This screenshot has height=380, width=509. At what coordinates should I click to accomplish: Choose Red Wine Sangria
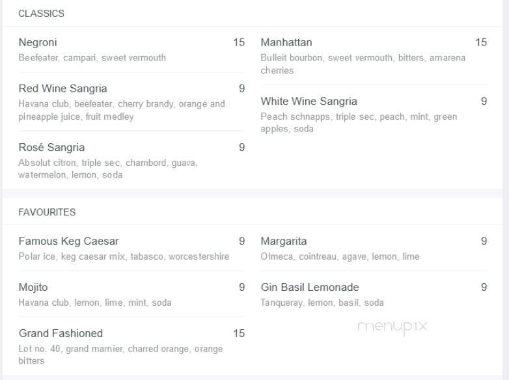[x=131, y=102]
